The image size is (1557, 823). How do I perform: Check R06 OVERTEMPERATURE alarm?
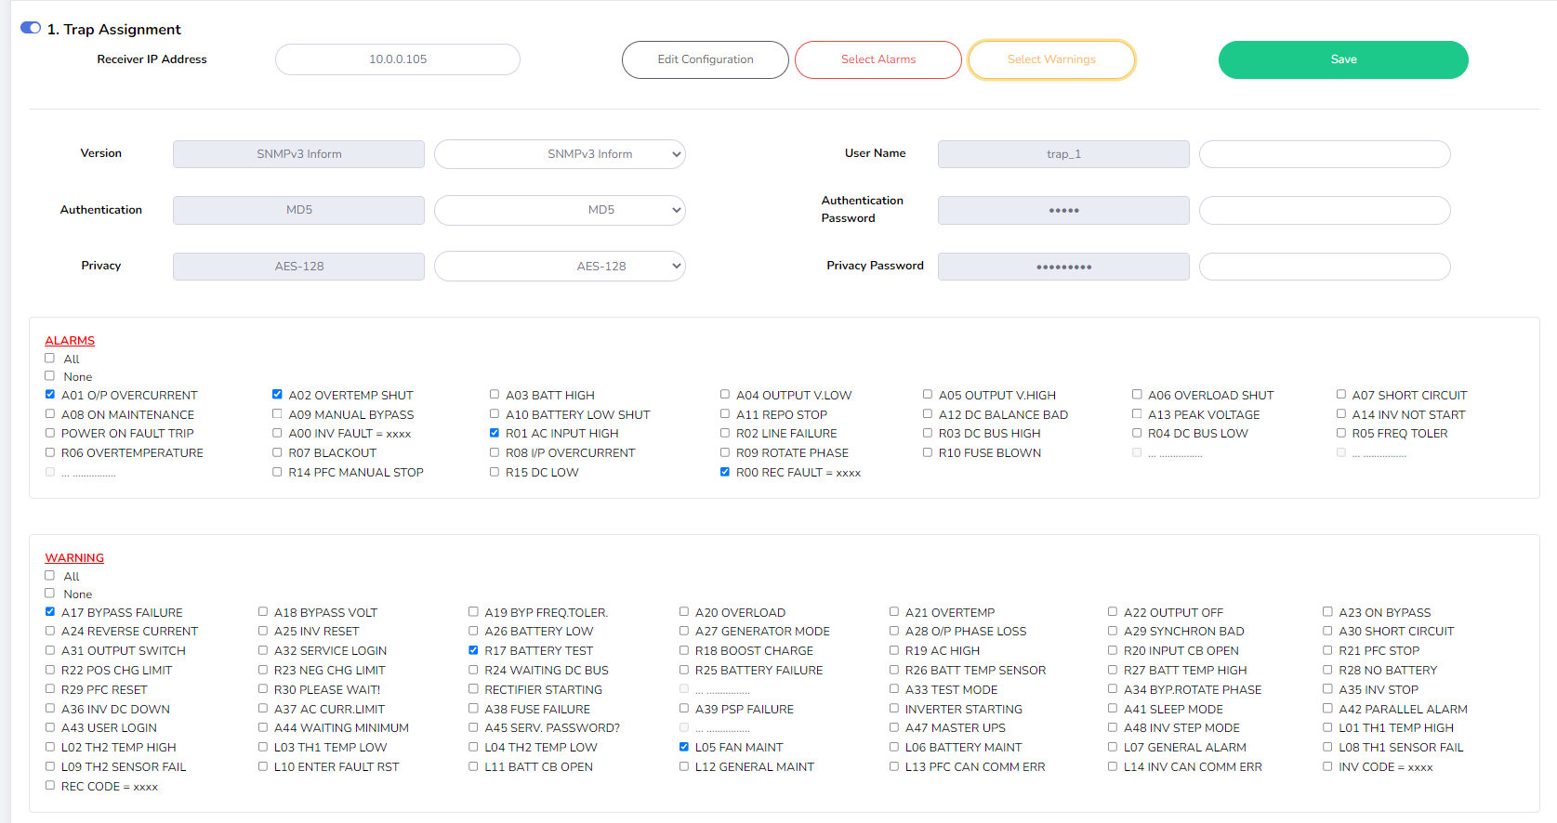coord(50,451)
